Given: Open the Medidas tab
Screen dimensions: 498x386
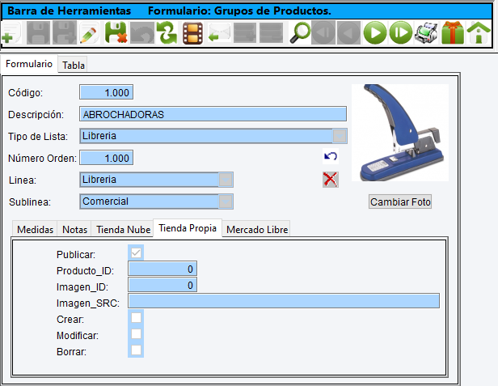Looking at the screenshot, I should [x=35, y=230].
